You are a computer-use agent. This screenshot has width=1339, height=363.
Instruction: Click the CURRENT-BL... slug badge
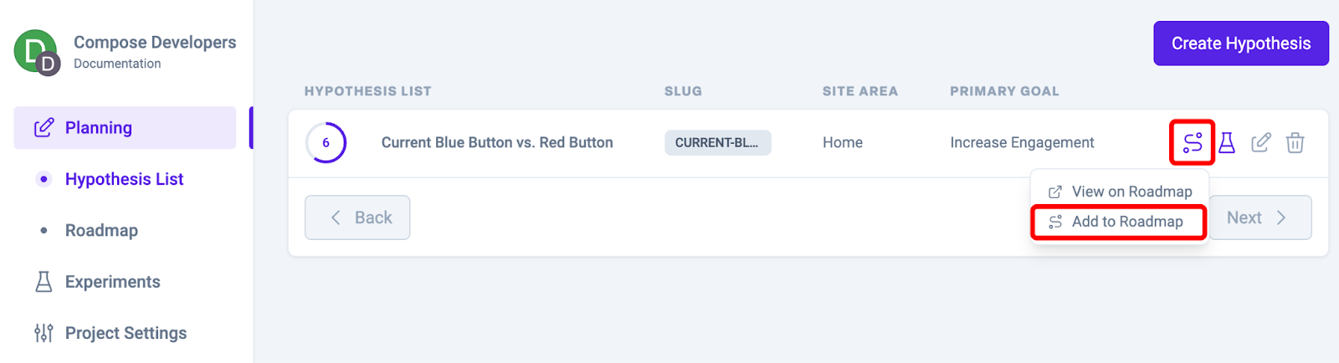click(717, 143)
